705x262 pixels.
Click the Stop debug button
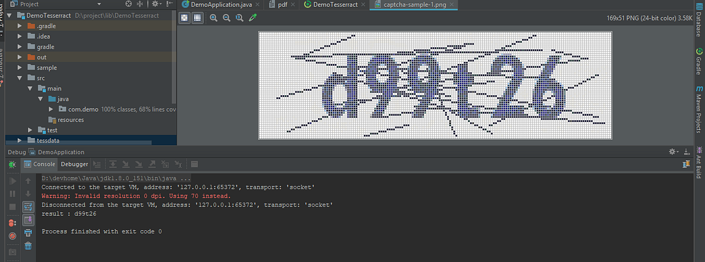click(x=13, y=207)
